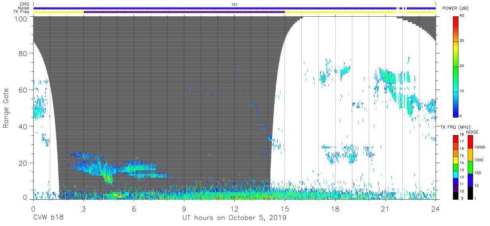Click the 15 tick on the UT hours axis
This screenshot has width=490, height=226.
click(x=285, y=209)
